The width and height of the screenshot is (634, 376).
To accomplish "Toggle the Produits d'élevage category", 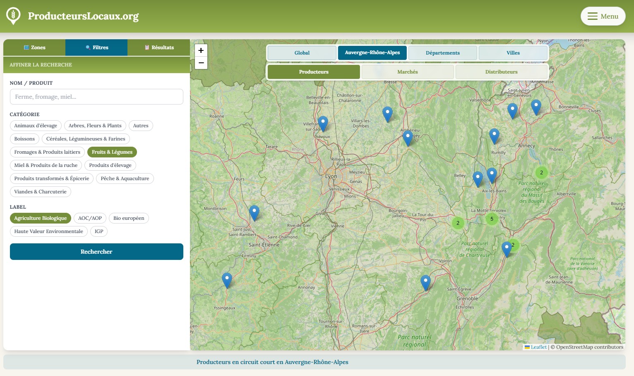I will click(110, 165).
